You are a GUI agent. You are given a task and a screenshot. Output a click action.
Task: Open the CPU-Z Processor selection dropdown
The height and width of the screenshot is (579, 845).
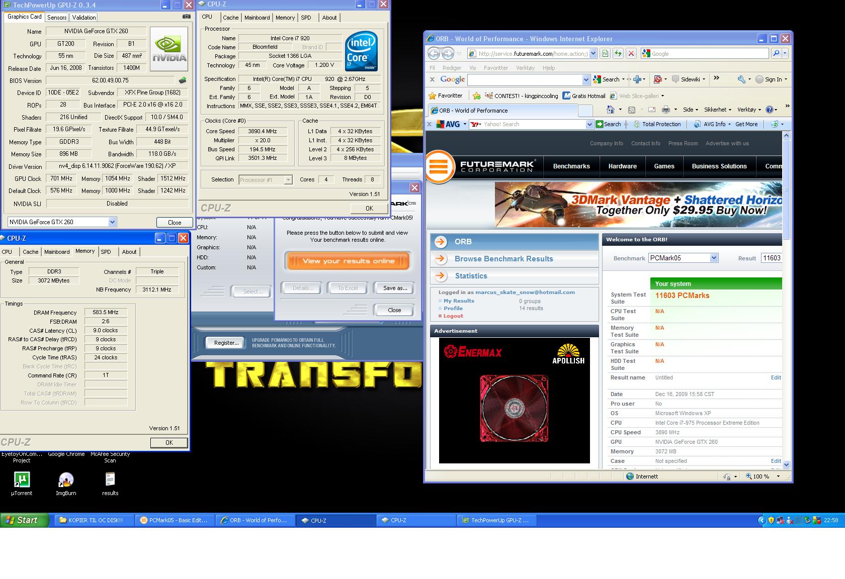tap(288, 179)
